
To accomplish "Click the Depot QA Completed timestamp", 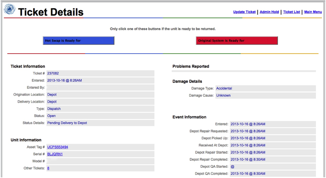I will tap(248, 173).
